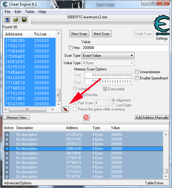Click the Add Address Manually button

[x=152, y=117]
